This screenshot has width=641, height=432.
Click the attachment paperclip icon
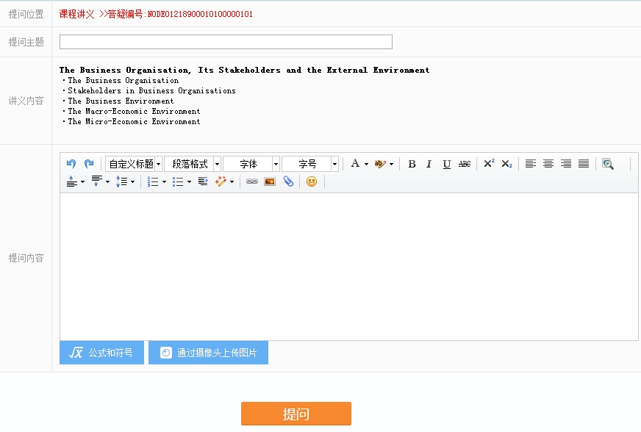[x=288, y=181]
